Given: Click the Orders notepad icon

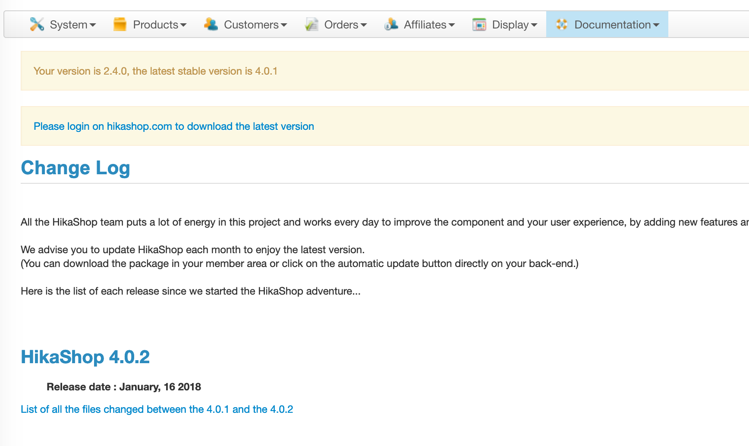Looking at the screenshot, I should tap(312, 24).
